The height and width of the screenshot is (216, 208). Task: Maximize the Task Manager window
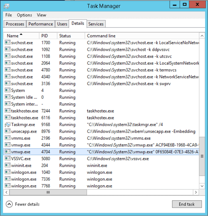point(184,5)
